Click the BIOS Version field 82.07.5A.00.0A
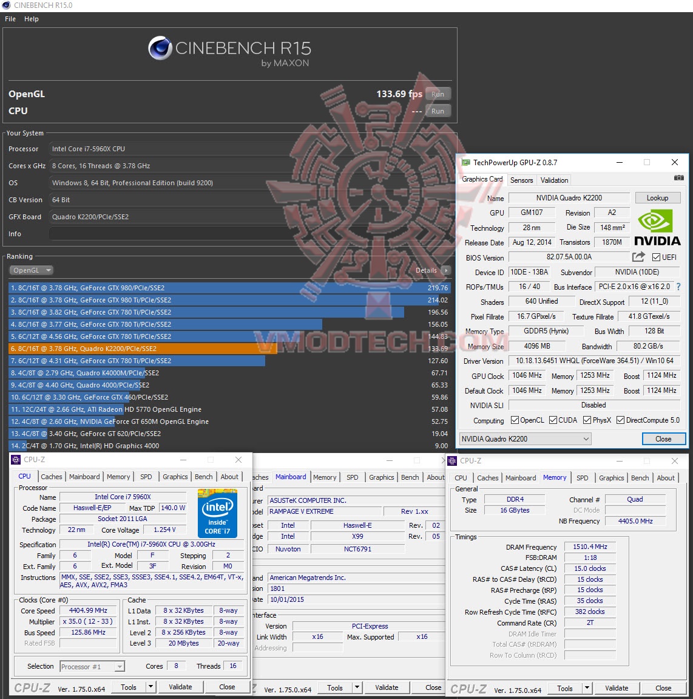The image size is (693, 699). point(569,257)
